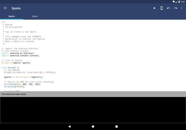The width and height of the screenshot is (186, 130).
Task: Tap inside the black console output area
Action: pyautogui.click(x=93, y=110)
